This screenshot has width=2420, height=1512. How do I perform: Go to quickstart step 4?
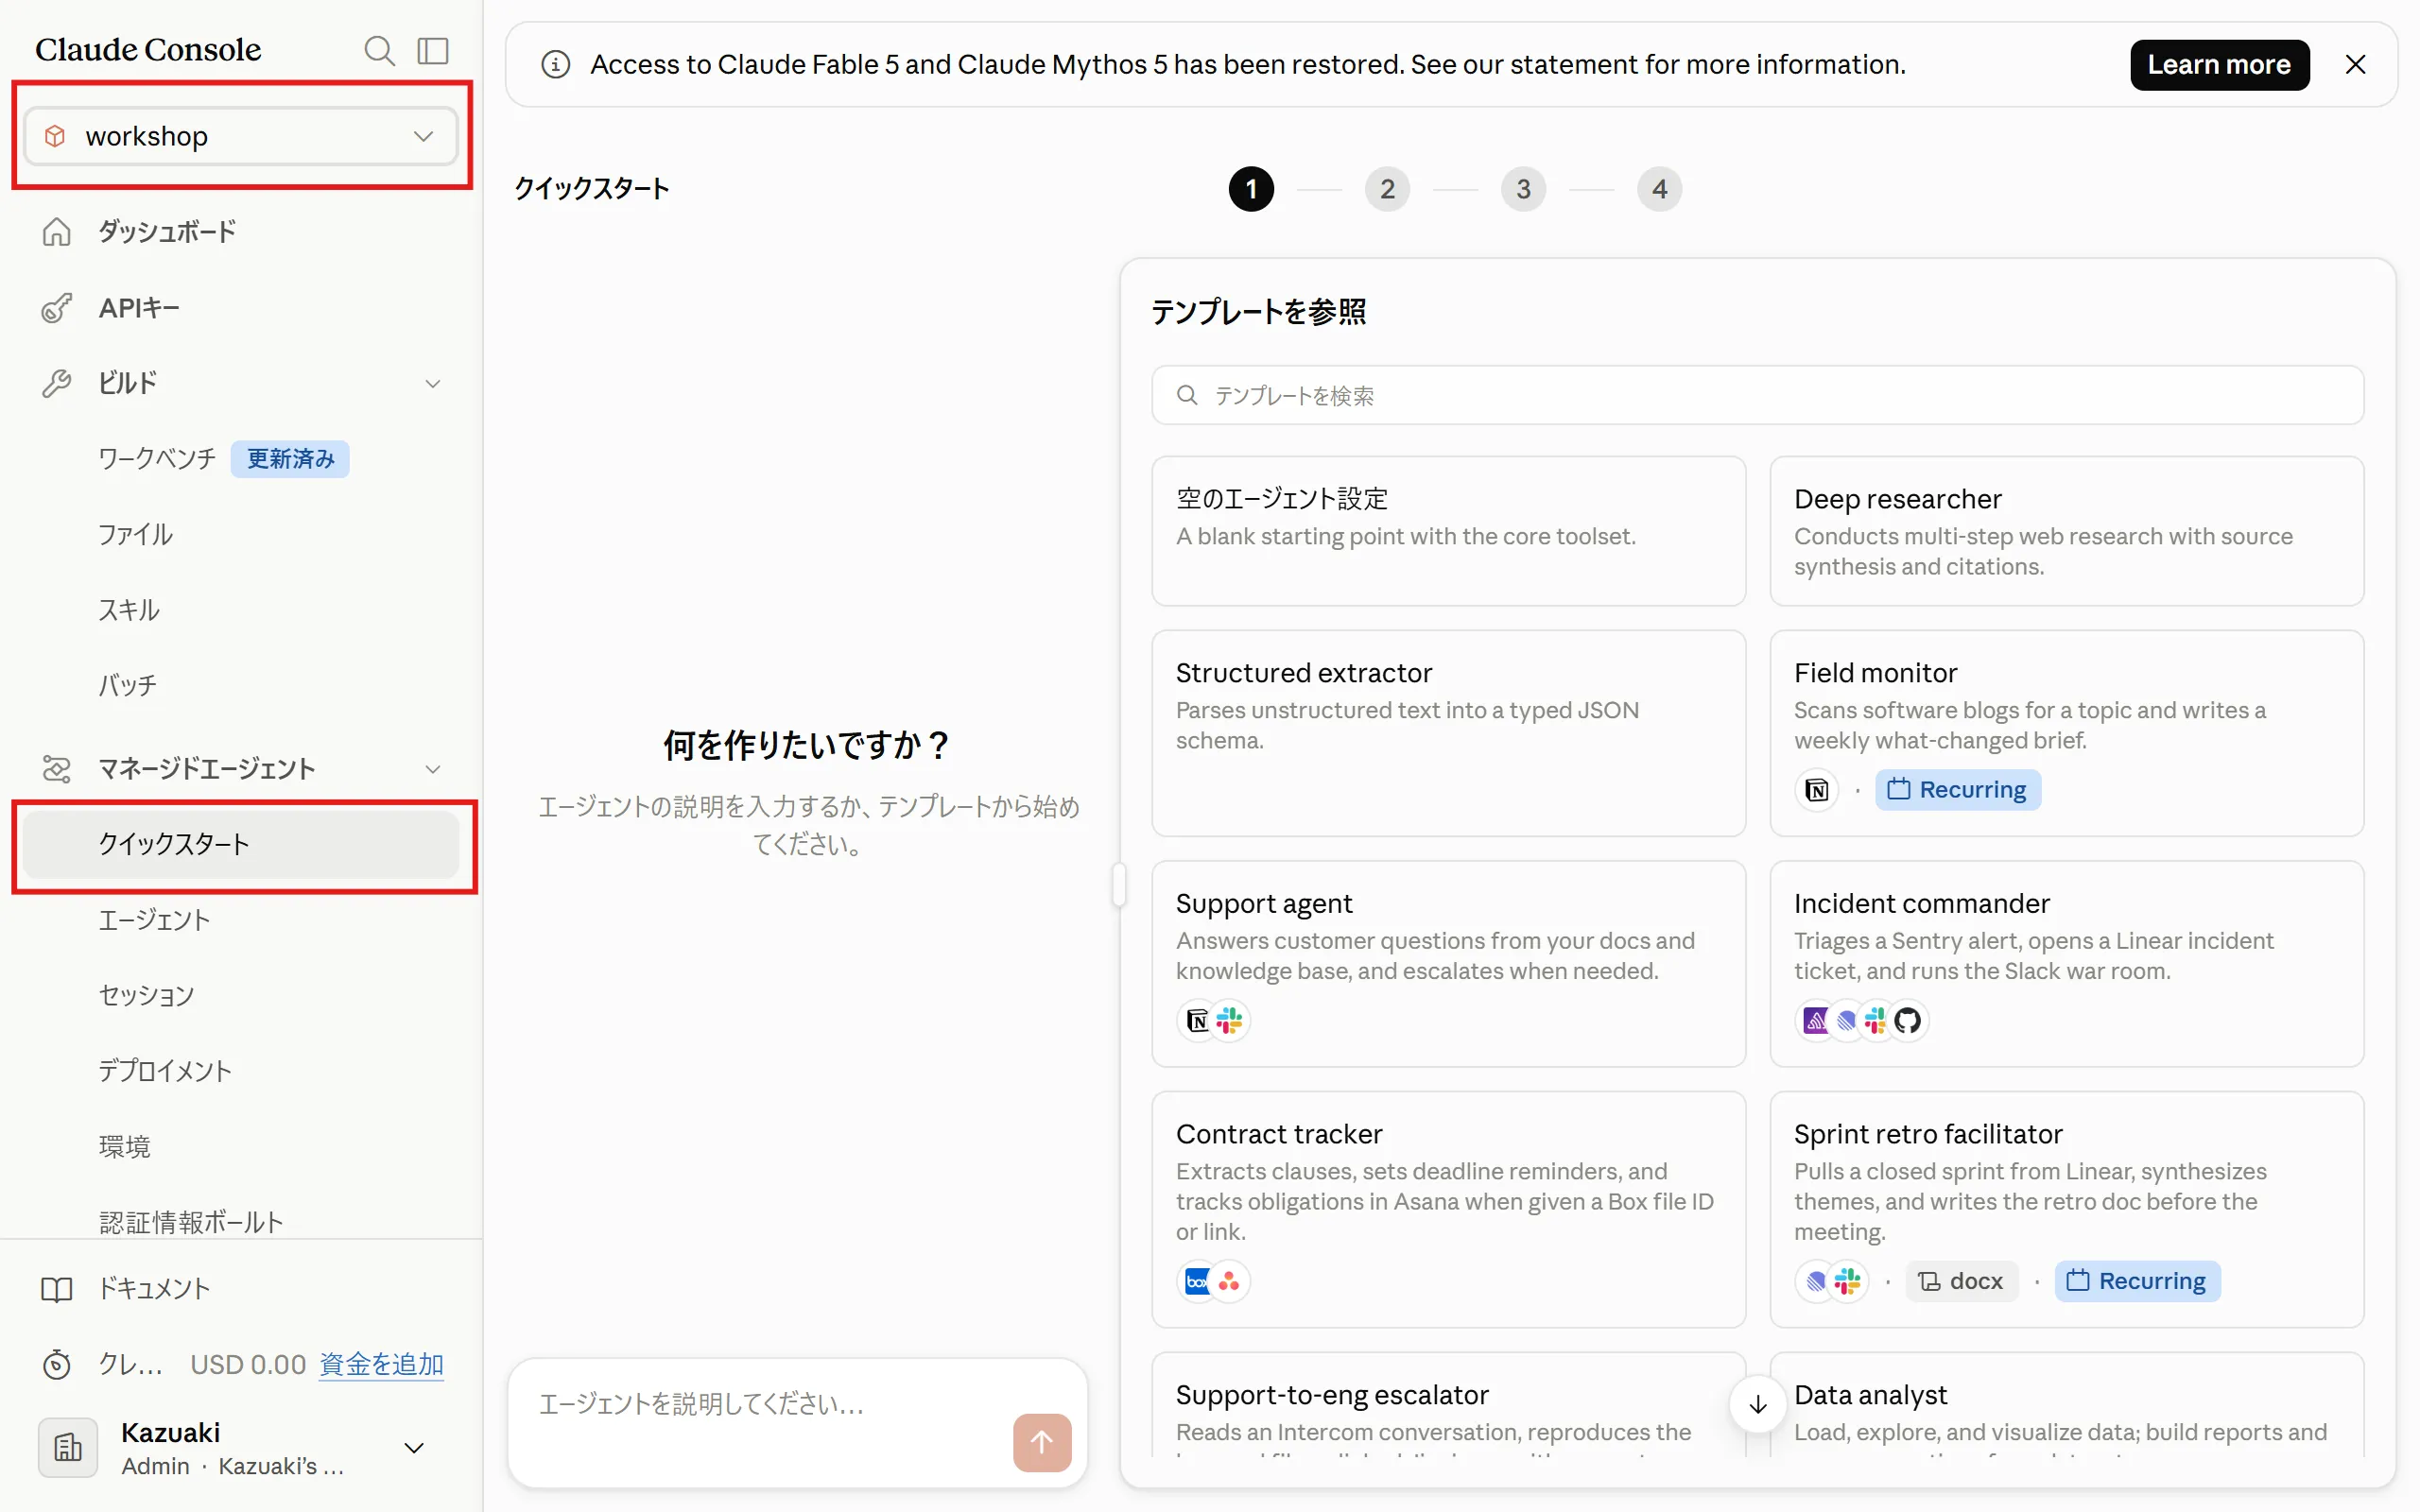pyautogui.click(x=1659, y=189)
